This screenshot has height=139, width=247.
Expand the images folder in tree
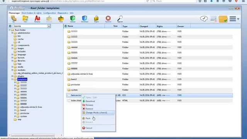click(x=12, y=48)
